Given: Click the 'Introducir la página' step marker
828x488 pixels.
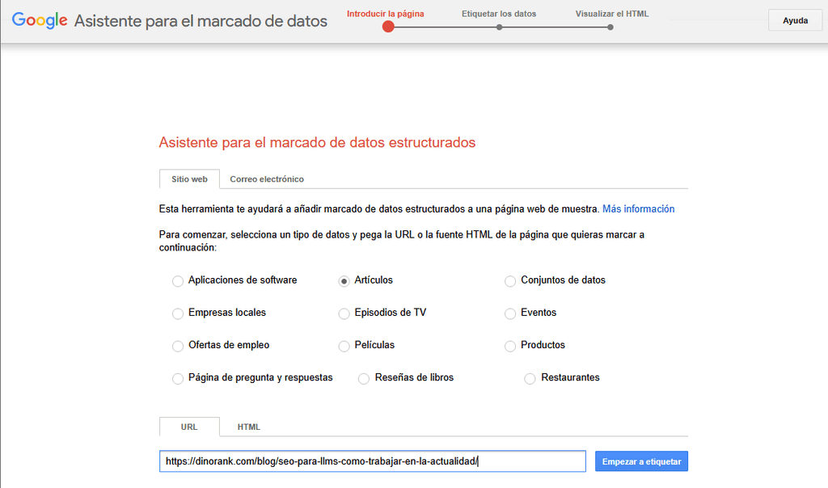Looking at the screenshot, I should 388,27.
